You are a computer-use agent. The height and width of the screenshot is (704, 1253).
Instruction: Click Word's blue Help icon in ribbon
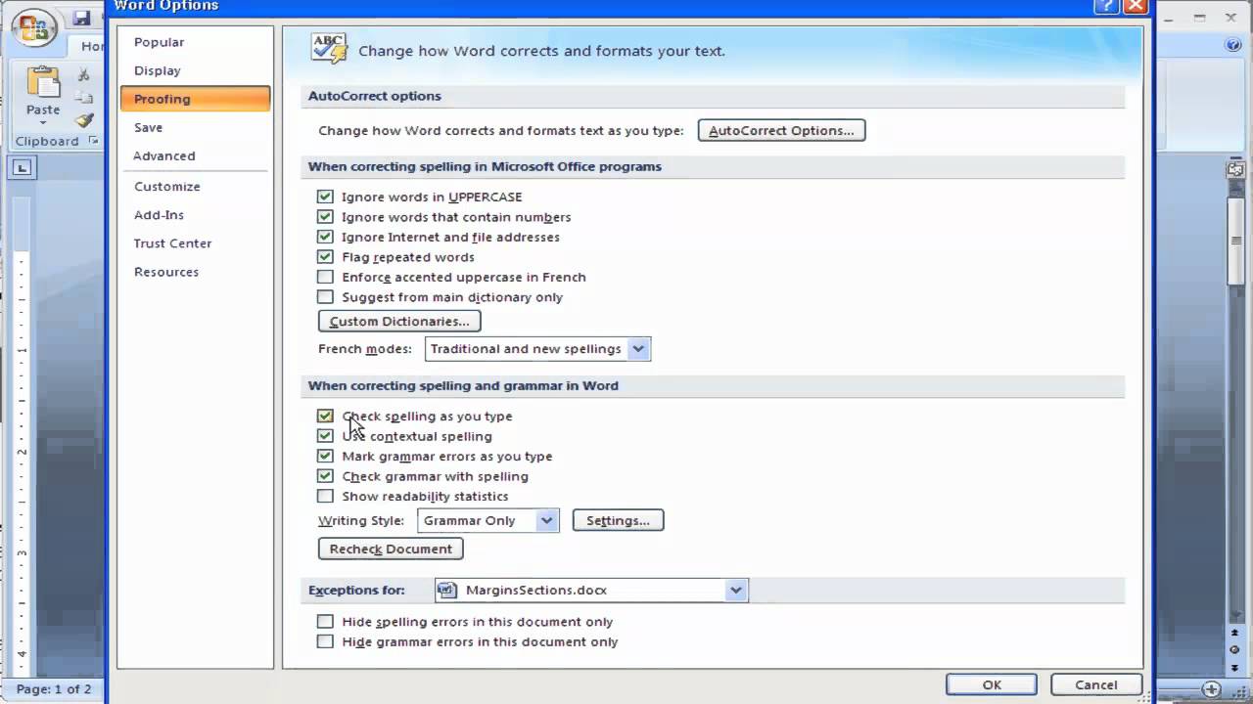click(1233, 45)
